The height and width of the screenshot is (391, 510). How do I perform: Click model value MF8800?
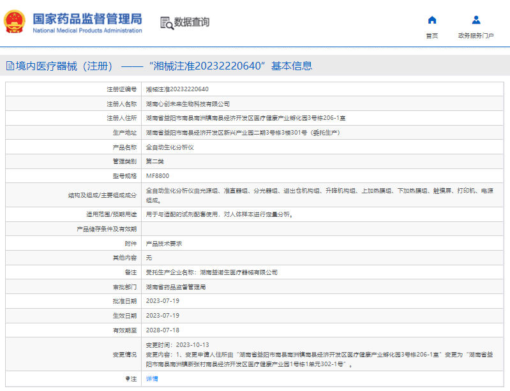coord(158,176)
